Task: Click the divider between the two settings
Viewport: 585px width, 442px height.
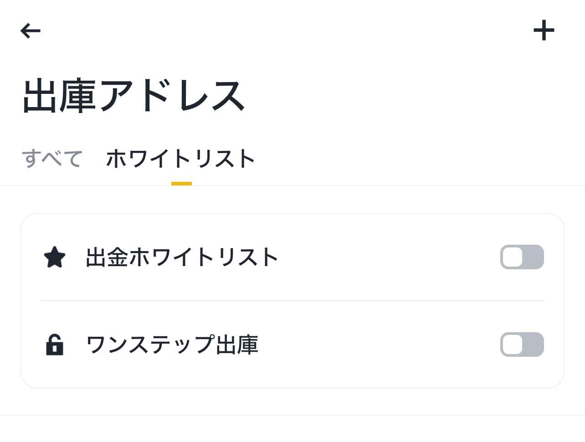Action: click(x=292, y=301)
